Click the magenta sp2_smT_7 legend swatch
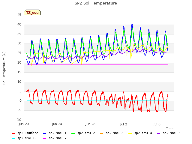 [45, 139]
